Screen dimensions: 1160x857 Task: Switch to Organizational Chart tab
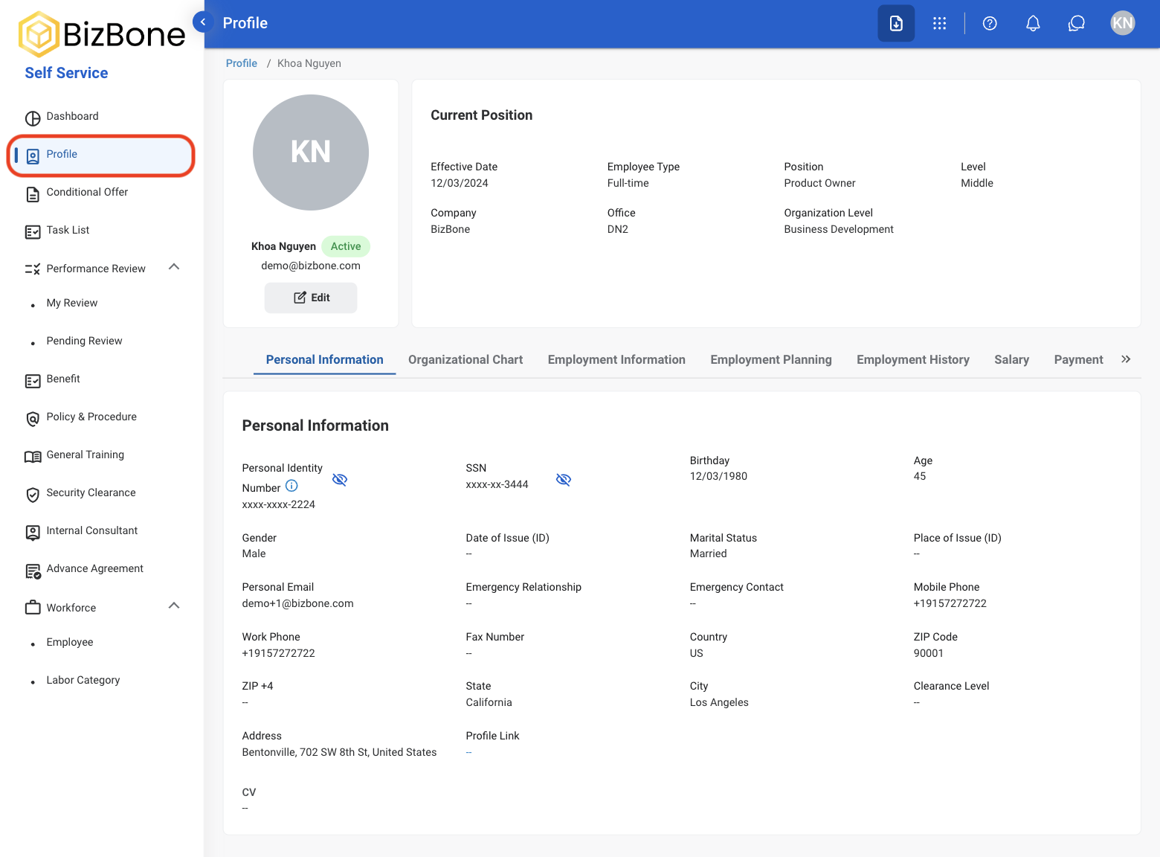[x=465, y=359]
